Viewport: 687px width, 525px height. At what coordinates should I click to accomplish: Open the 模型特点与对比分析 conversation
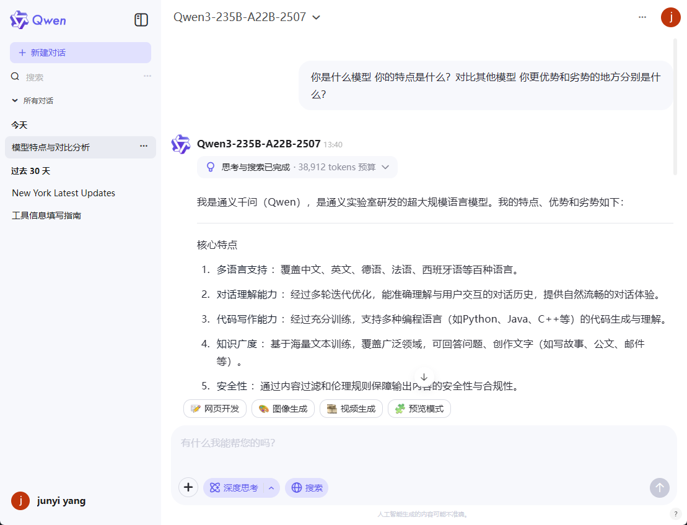click(80, 147)
